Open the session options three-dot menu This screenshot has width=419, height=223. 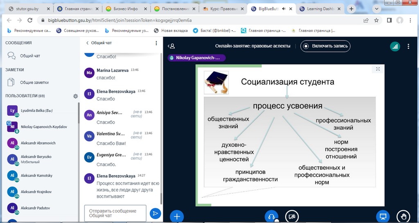point(408,46)
